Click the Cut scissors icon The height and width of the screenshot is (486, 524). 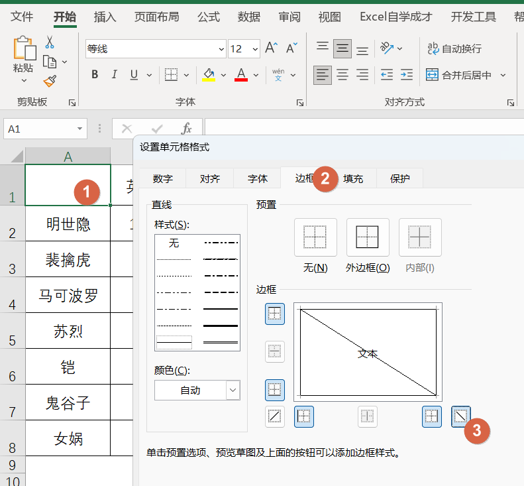tap(50, 42)
